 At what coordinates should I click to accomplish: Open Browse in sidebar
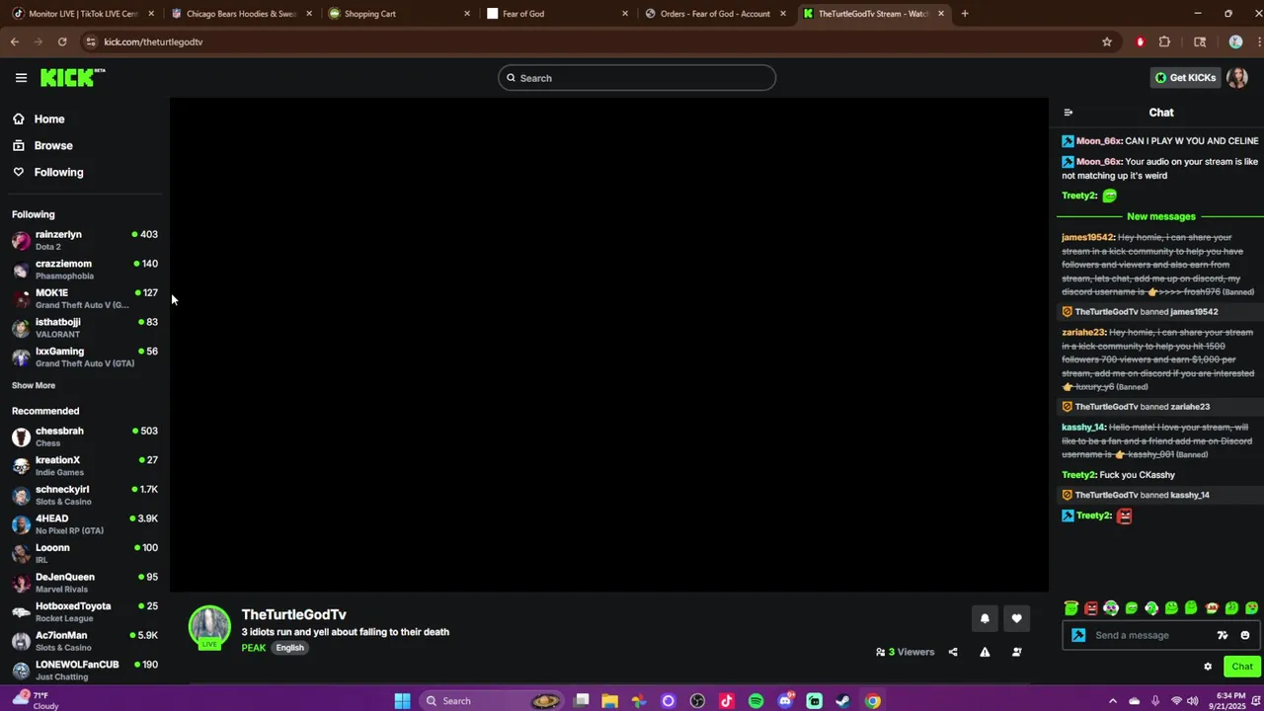(43, 145)
